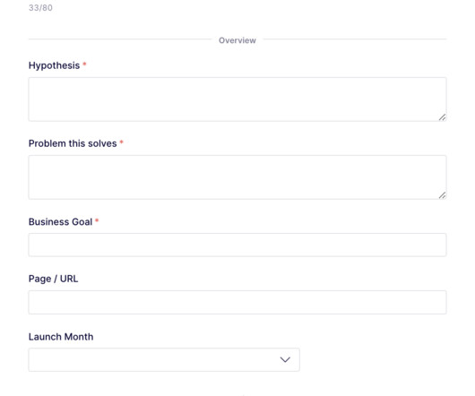This screenshot has width=475, height=396.
Task: Click the Launch Month label
Action: [61, 337]
